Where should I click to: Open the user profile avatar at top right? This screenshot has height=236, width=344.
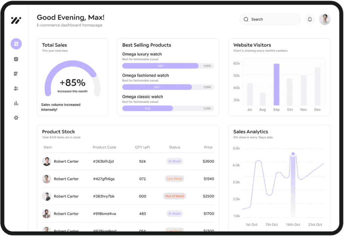click(324, 19)
